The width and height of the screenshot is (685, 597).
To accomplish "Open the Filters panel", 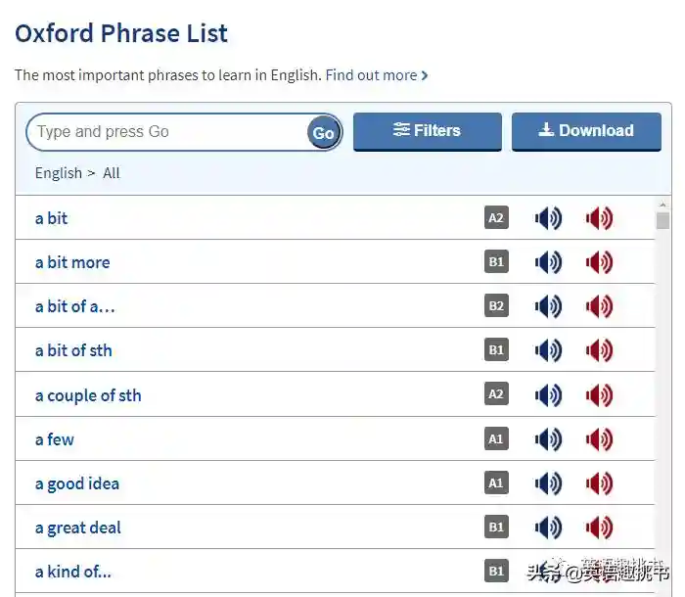I will [x=427, y=131].
